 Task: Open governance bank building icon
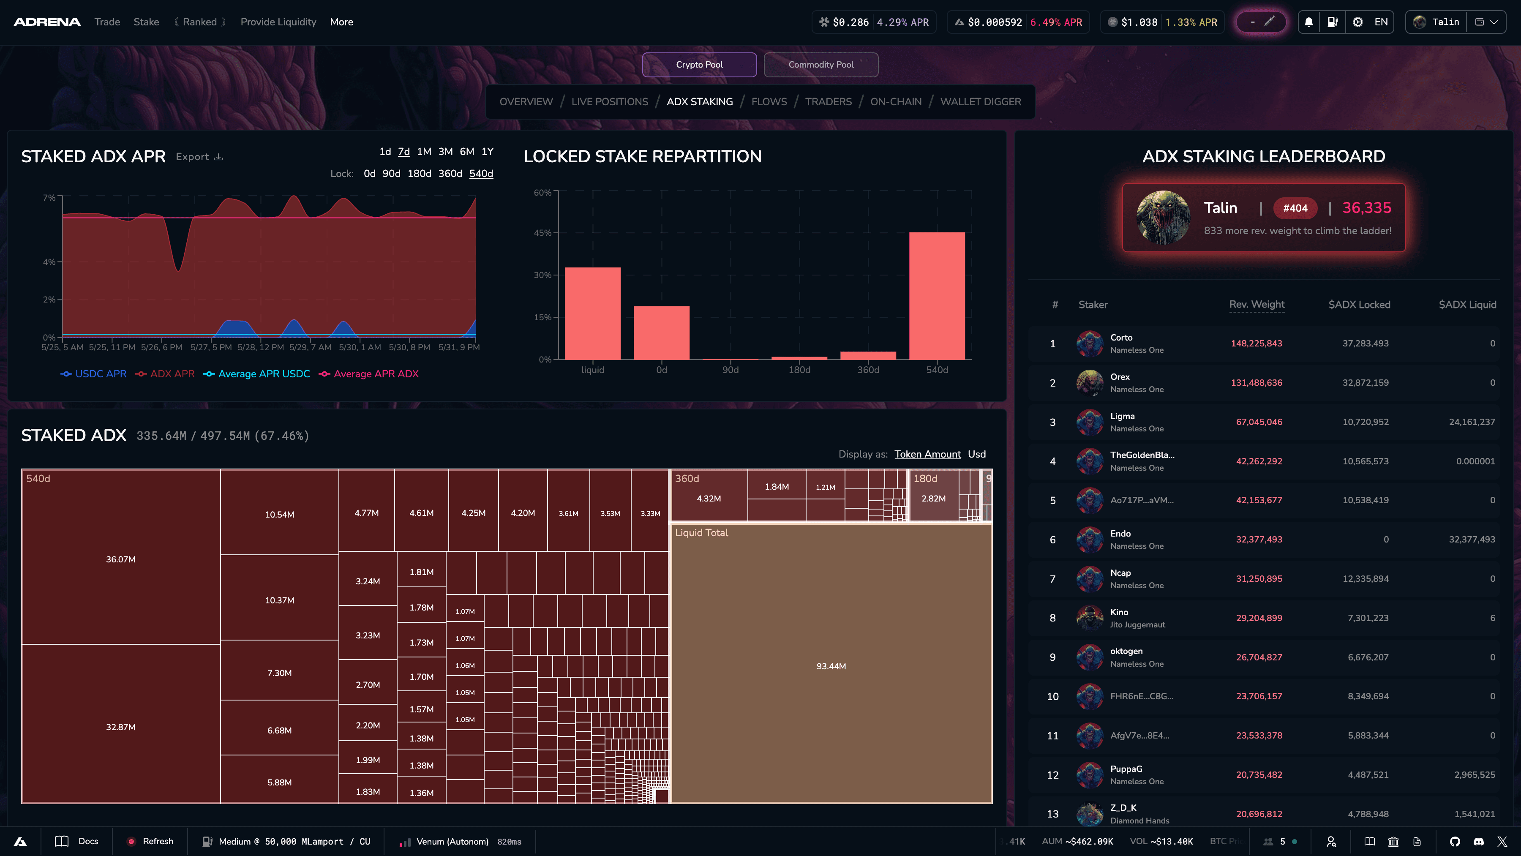click(x=1393, y=841)
